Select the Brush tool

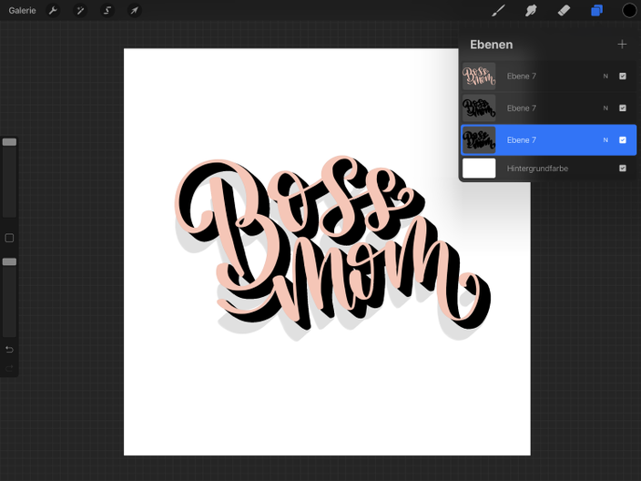pyautogui.click(x=498, y=11)
